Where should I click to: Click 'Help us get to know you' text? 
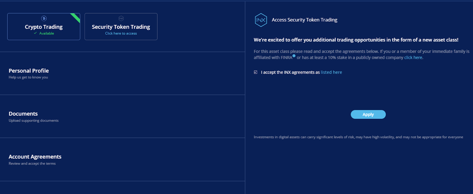point(28,77)
